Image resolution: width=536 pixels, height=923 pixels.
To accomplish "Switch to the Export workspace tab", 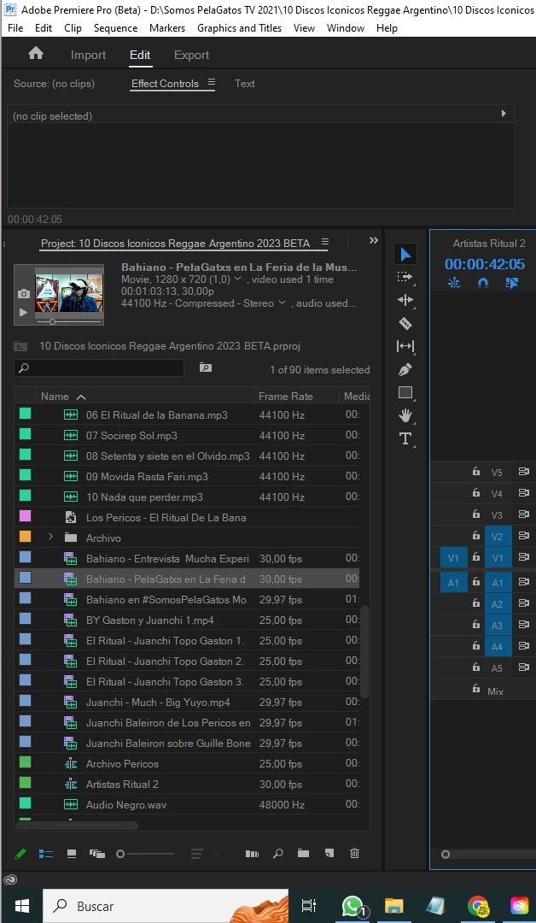I will pyautogui.click(x=191, y=55).
